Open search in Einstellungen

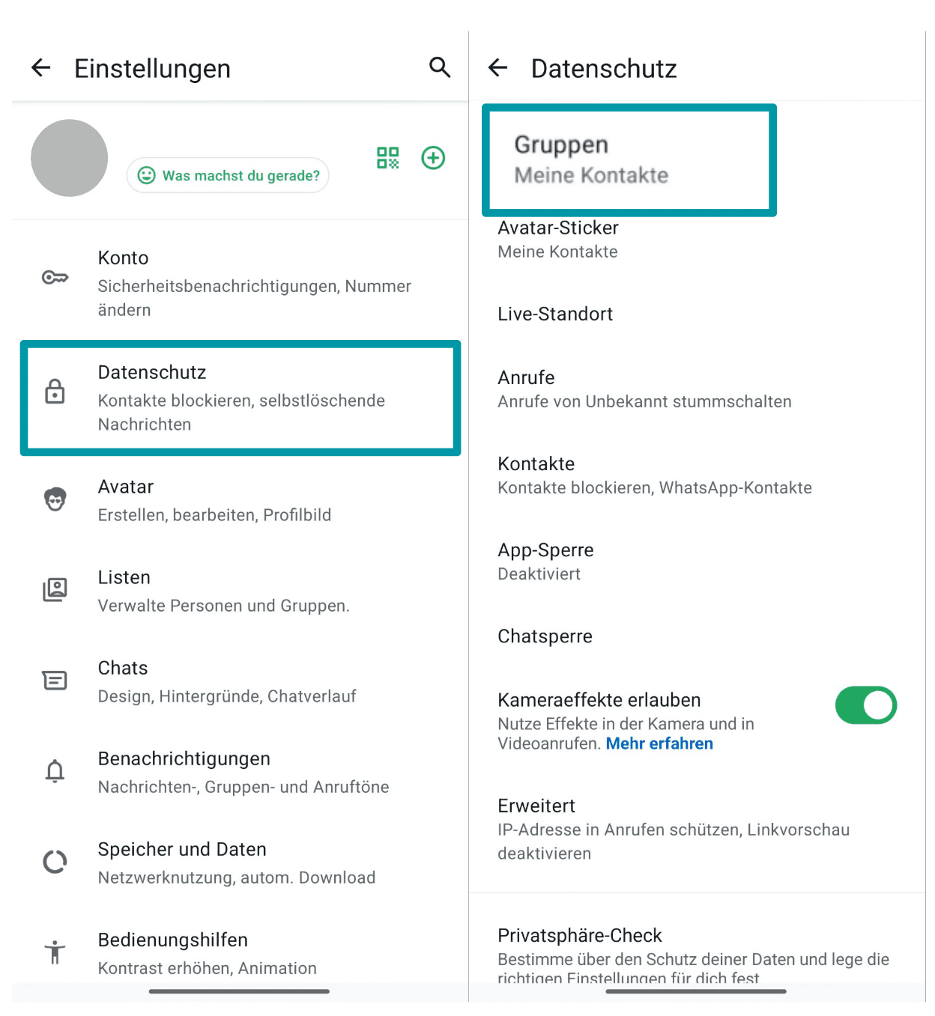click(440, 67)
